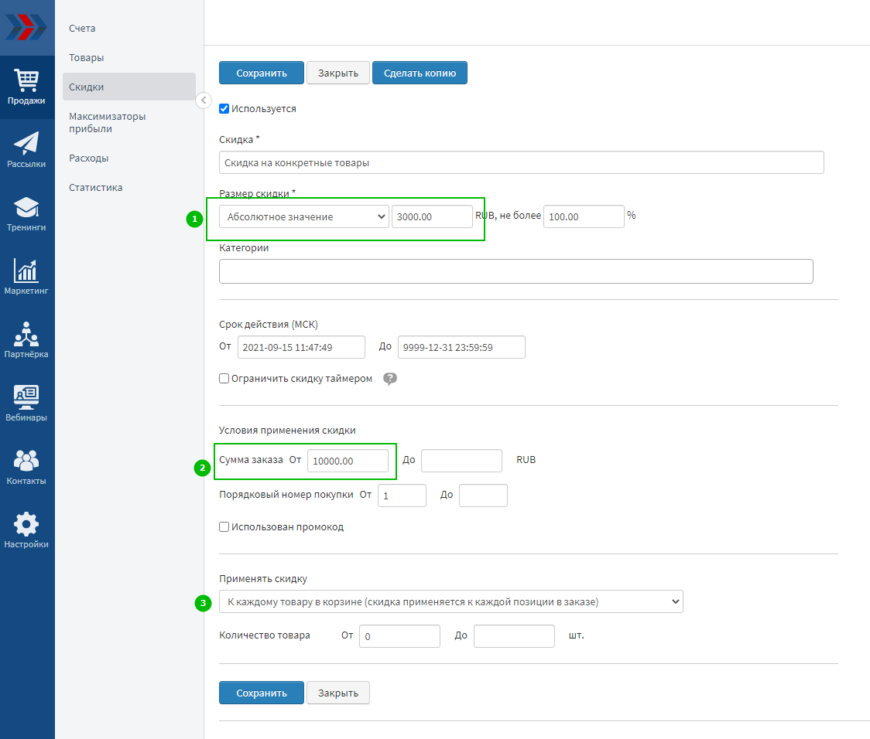The image size is (870, 739).
Task: Click the Срок действия От date field
Action: (301, 347)
